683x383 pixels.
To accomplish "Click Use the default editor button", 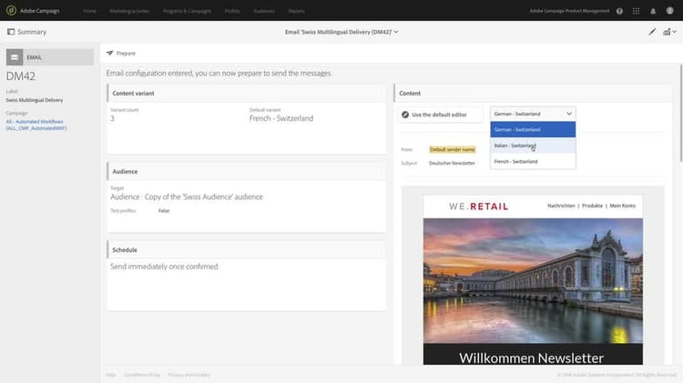I will 440,115.
